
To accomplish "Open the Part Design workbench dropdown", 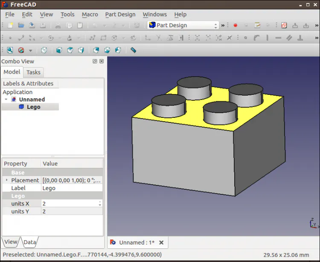I will coord(183,25).
